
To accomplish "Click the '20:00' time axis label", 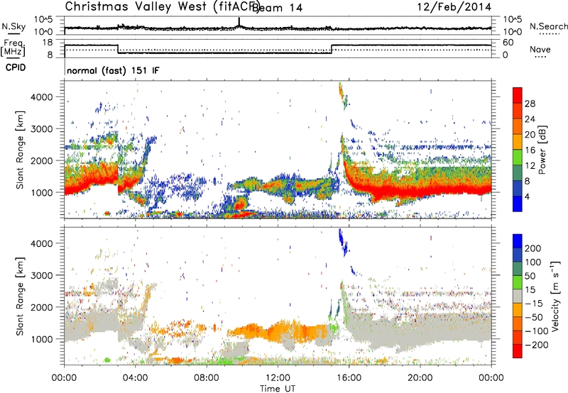I will pyautogui.click(x=420, y=378).
